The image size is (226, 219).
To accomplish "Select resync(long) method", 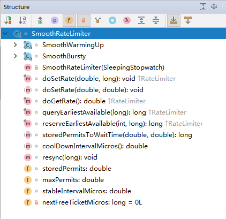I will click(x=70, y=157).
